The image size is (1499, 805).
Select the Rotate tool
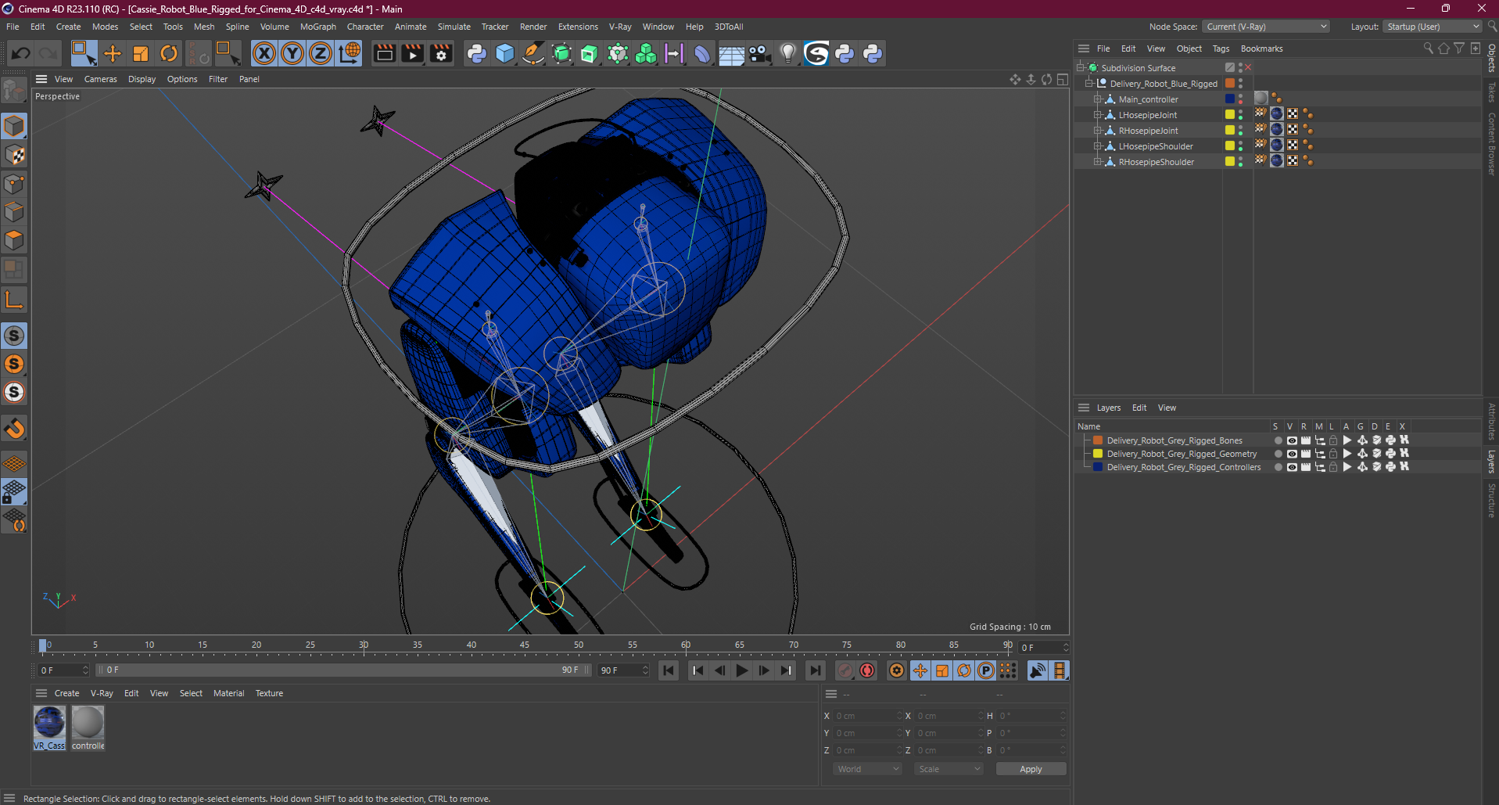point(169,53)
